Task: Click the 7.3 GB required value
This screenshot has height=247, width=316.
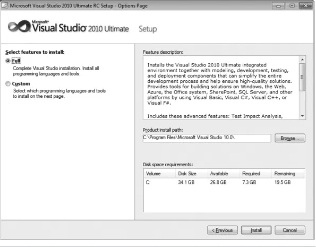Action: [249, 183]
